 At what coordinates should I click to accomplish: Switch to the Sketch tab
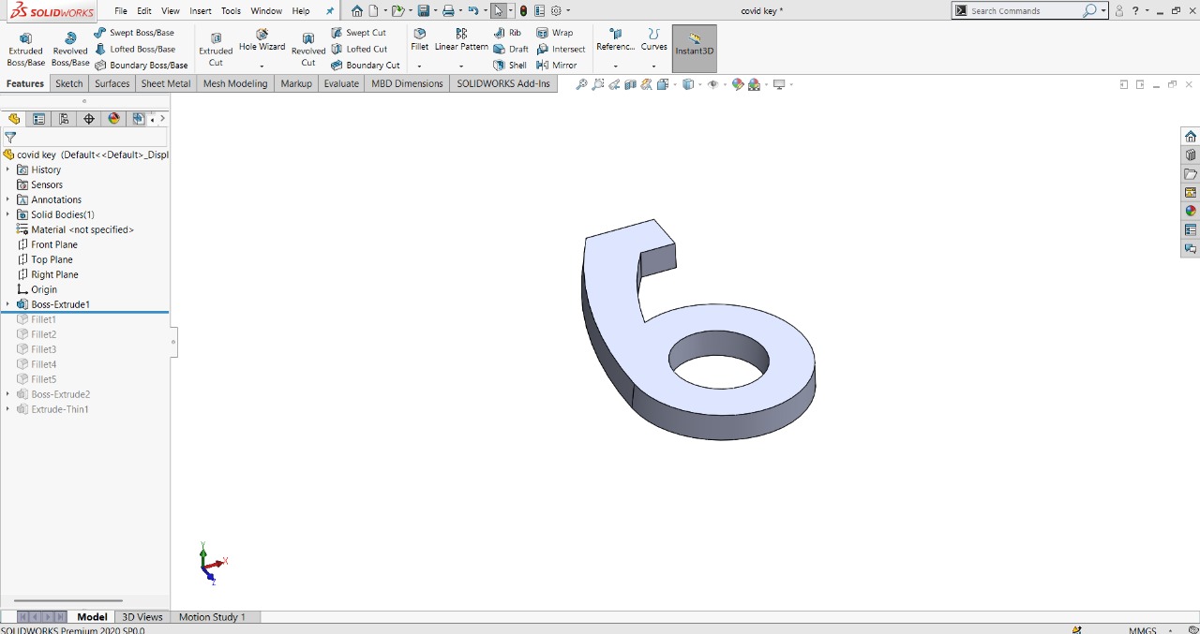[68, 83]
